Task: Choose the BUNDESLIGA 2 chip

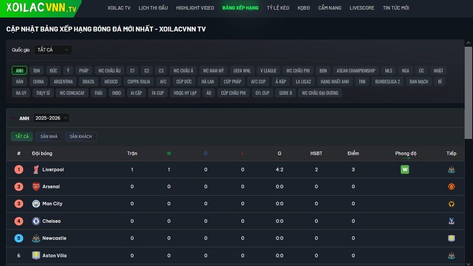Action: tap(387, 81)
